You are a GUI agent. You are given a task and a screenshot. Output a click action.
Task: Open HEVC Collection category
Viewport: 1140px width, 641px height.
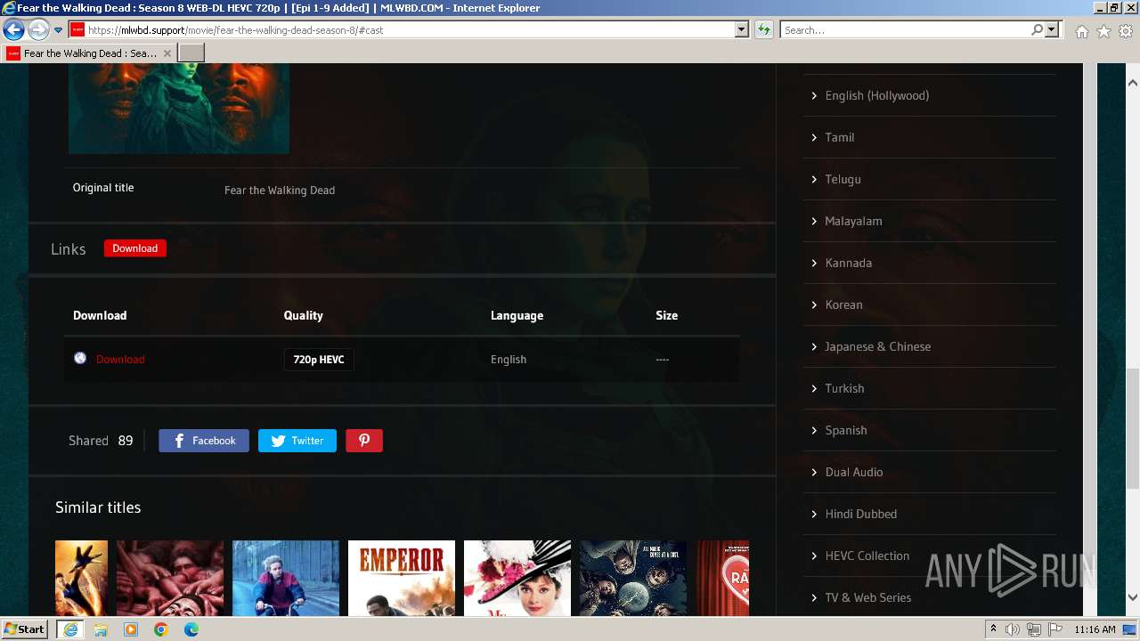click(x=867, y=556)
